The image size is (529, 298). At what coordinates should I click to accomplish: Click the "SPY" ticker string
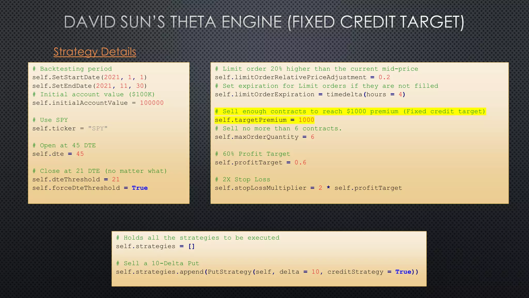click(98, 129)
